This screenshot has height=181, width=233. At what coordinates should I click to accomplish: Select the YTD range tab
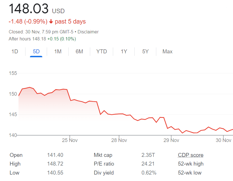(x=101, y=52)
